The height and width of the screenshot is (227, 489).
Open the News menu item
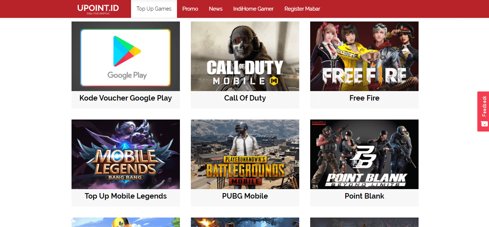pos(216,9)
